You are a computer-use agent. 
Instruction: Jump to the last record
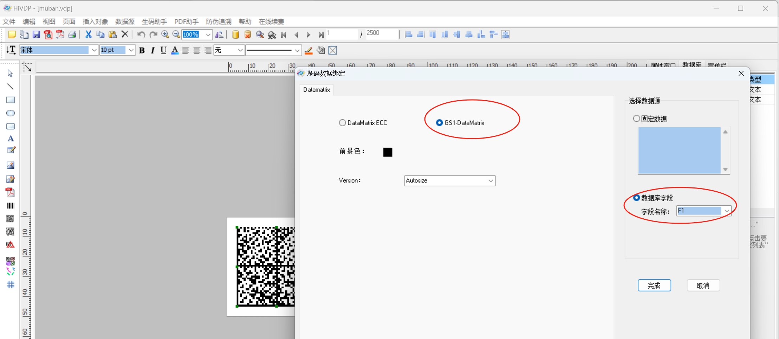[321, 35]
